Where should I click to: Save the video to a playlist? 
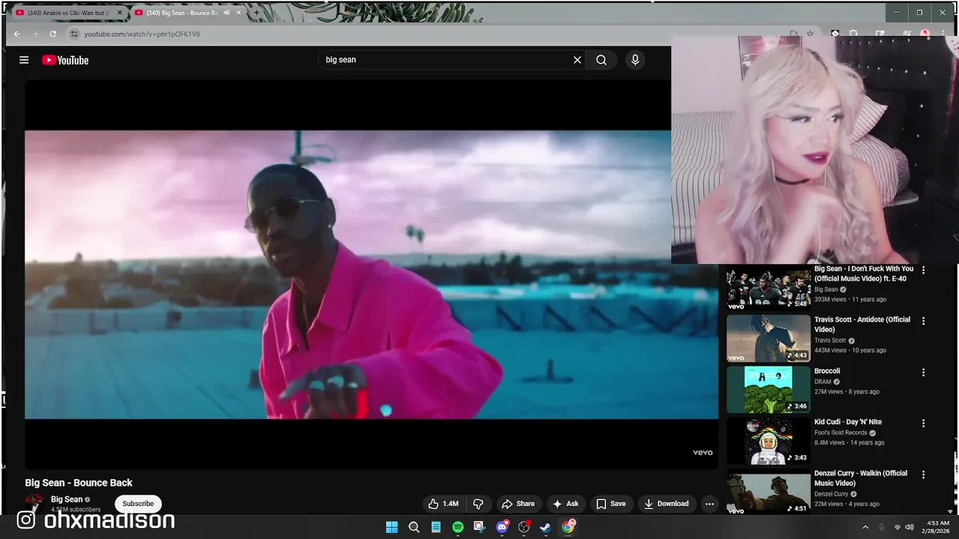(x=611, y=504)
